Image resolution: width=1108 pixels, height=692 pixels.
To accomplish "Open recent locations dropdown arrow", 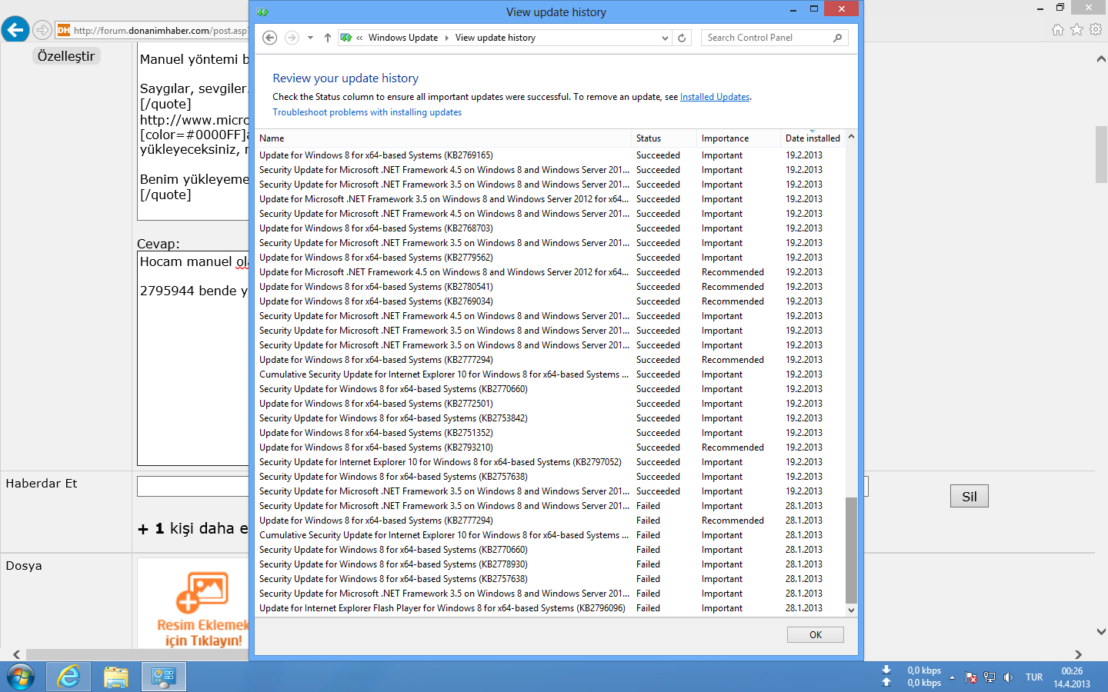I will coord(310,38).
